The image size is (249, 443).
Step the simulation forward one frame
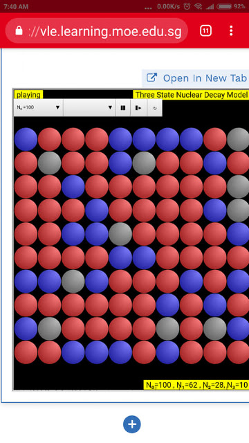click(x=138, y=108)
